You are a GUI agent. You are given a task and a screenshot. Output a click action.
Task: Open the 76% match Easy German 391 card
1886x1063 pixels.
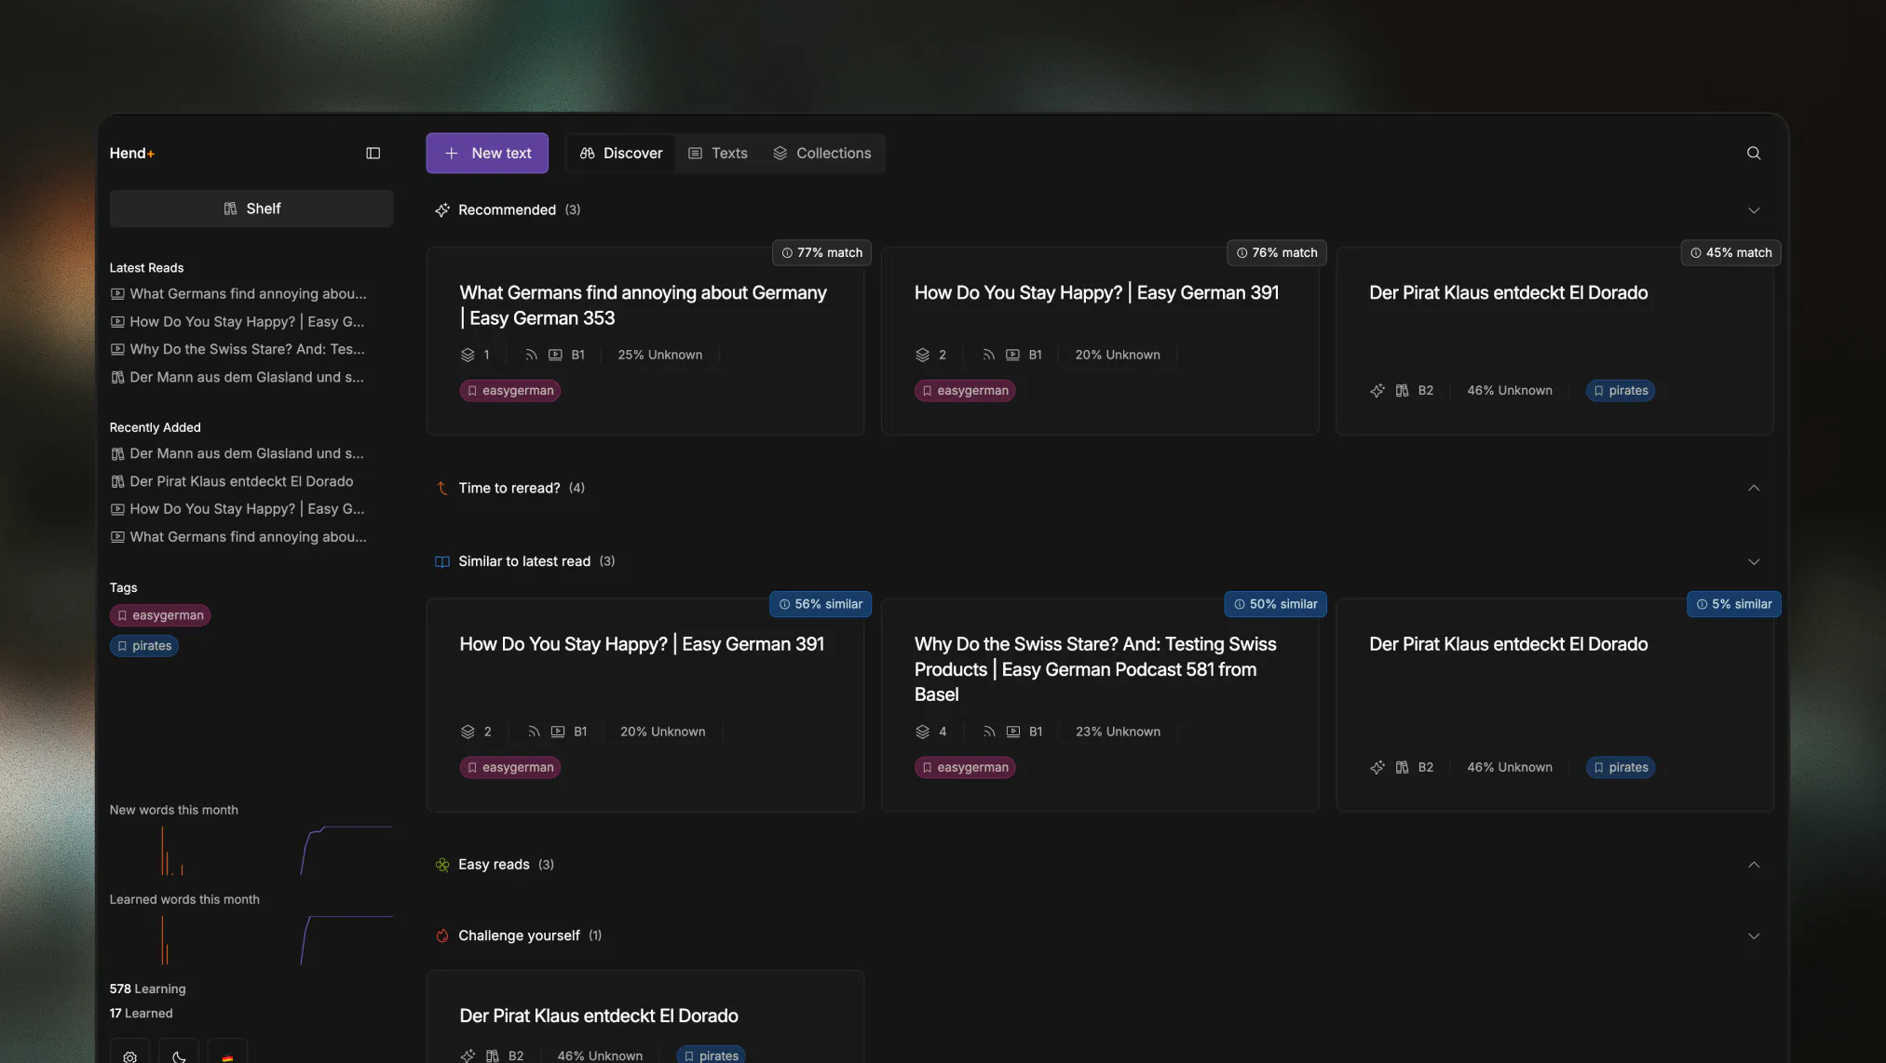[x=1100, y=342]
